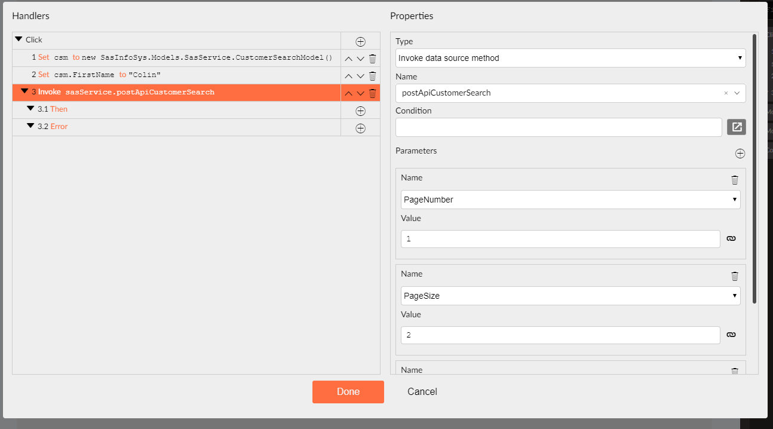Screen dimensions: 773x429
Task: Add a new parameter
Action: (x=740, y=154)
